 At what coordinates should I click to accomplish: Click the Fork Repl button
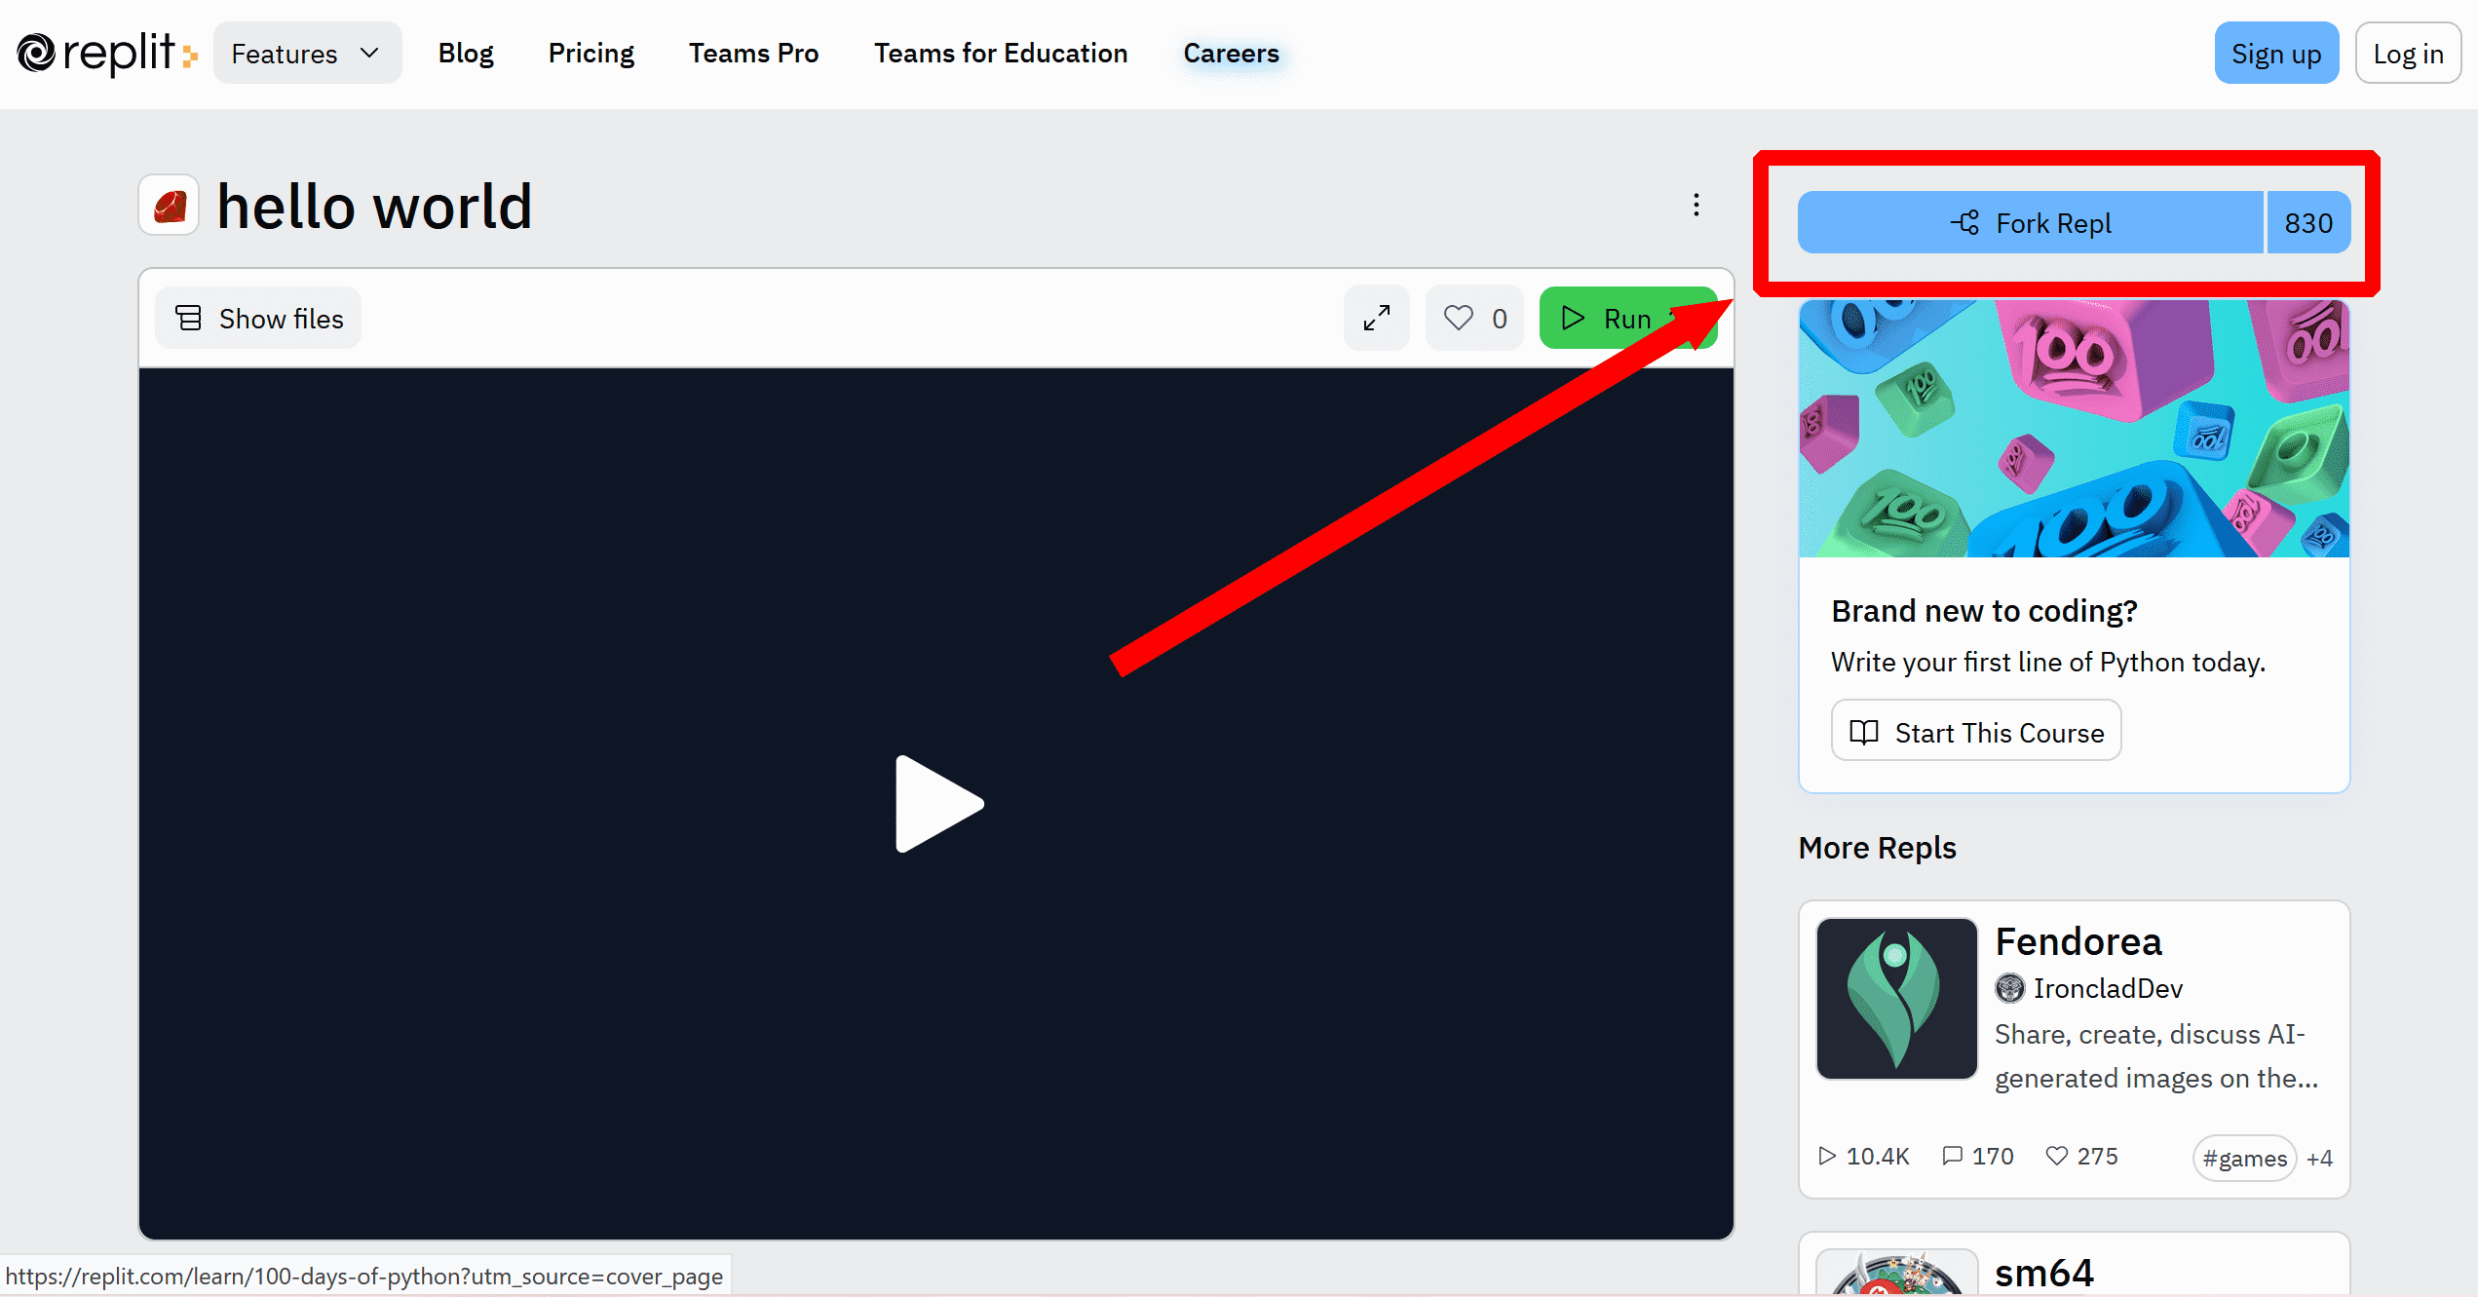(x=2031, y=223)
